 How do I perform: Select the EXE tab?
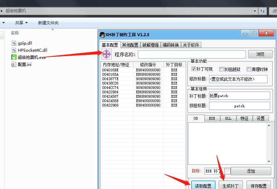pyautogui.click(x=212, y=118)
